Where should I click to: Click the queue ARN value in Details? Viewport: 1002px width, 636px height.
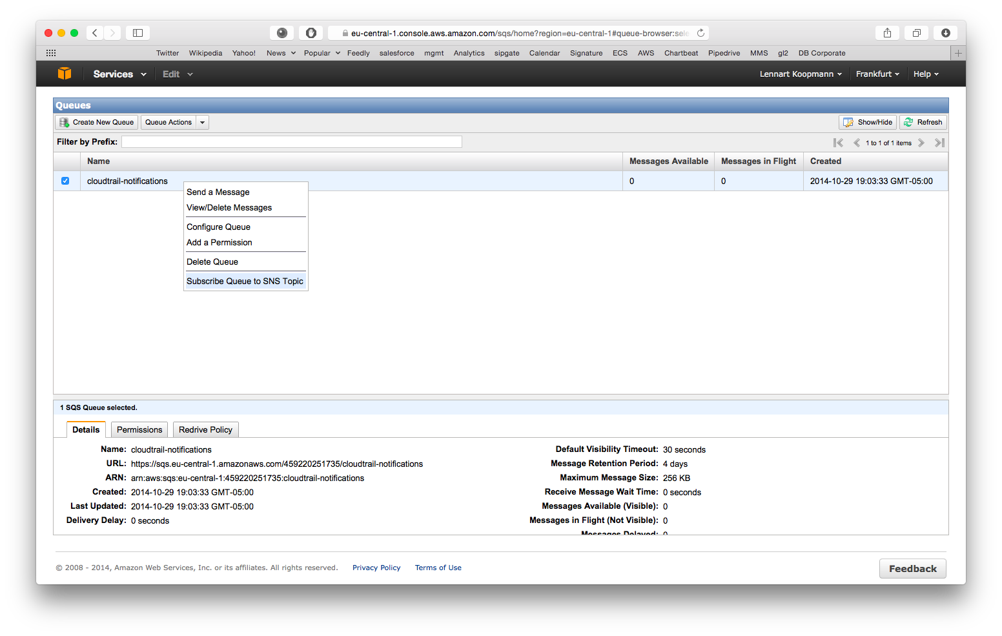coord(247,478)
